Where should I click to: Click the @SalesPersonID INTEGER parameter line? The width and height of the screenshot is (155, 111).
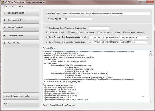(x=60, y=90)
